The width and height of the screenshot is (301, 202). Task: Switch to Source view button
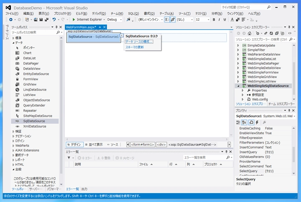pos(113,144)
